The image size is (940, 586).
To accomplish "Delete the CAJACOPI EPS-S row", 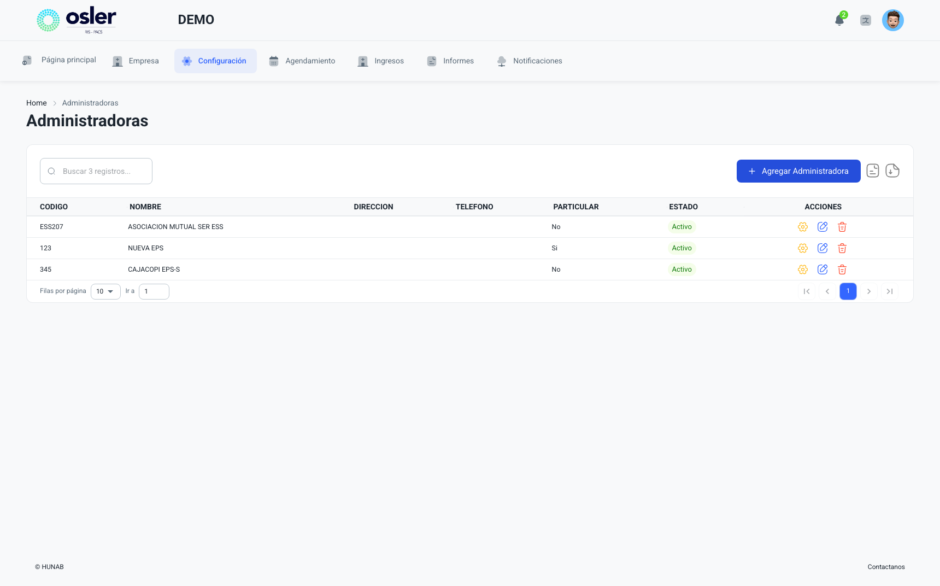I will click(842, 269).
